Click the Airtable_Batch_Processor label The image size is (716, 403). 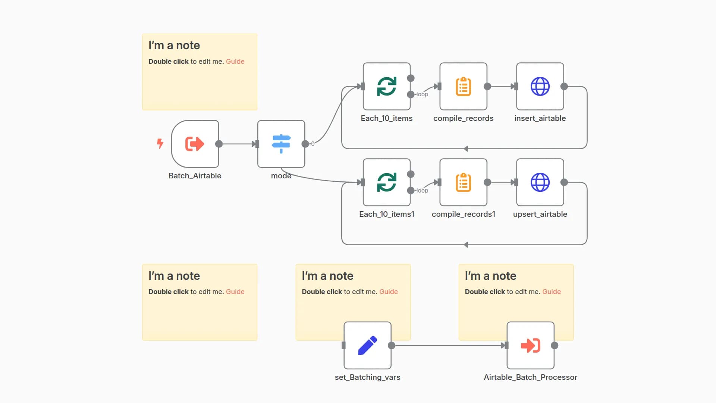(530, 377)
